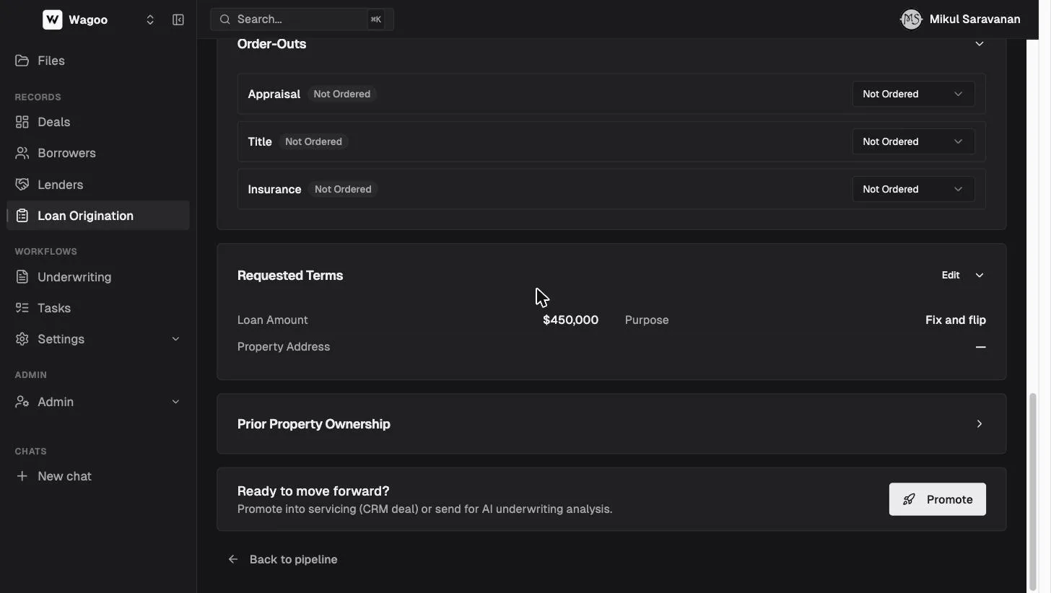
Task: Expand the Admin section chevron
Action: (175, 402)
